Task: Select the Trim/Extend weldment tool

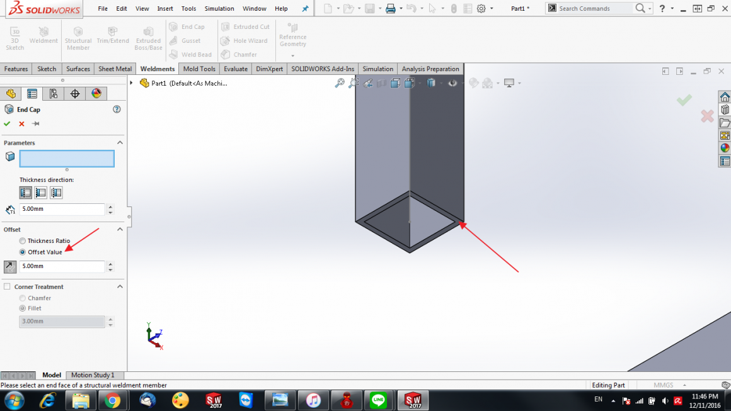Action: (112, 37)
